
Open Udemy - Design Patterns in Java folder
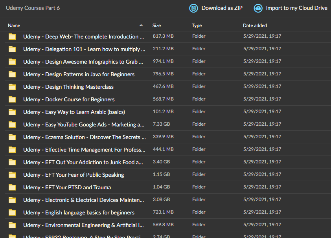click(79, 74)
